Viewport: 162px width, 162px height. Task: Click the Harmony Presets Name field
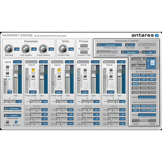[x=147, y=97]
